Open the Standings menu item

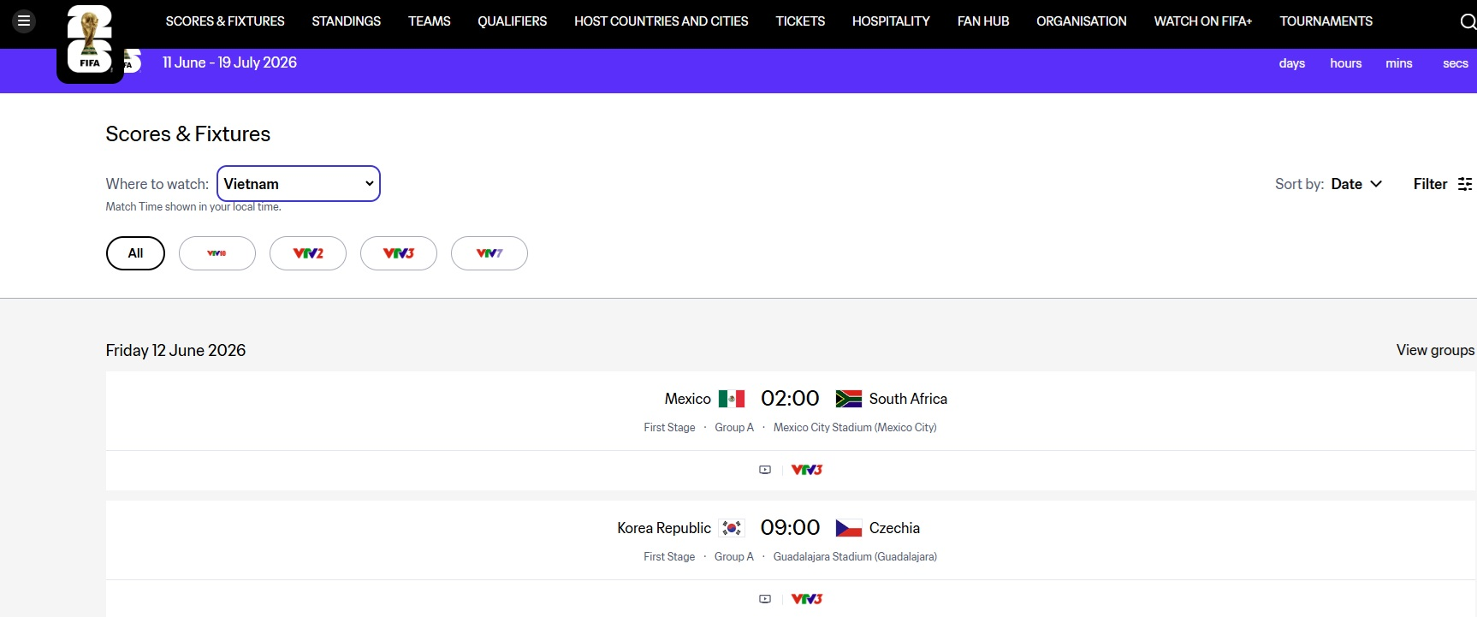coord(346,21)
